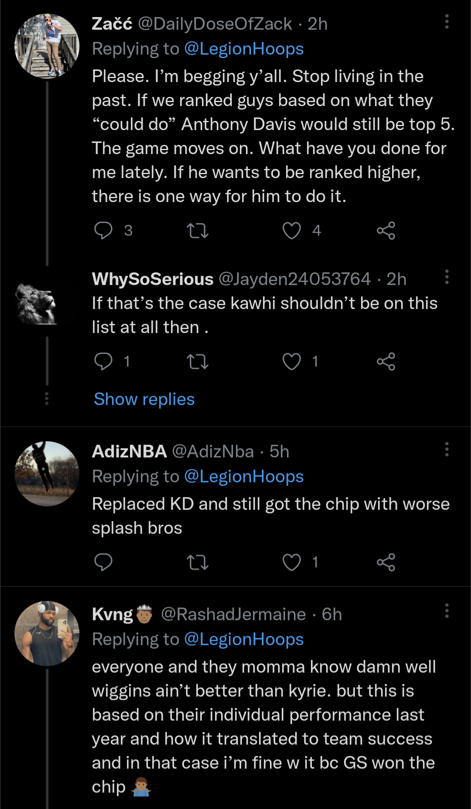Like the WhySoSerious tweet
Image resolution: width=471 pixels, height=809 pixels.
[x=292, y=361]
